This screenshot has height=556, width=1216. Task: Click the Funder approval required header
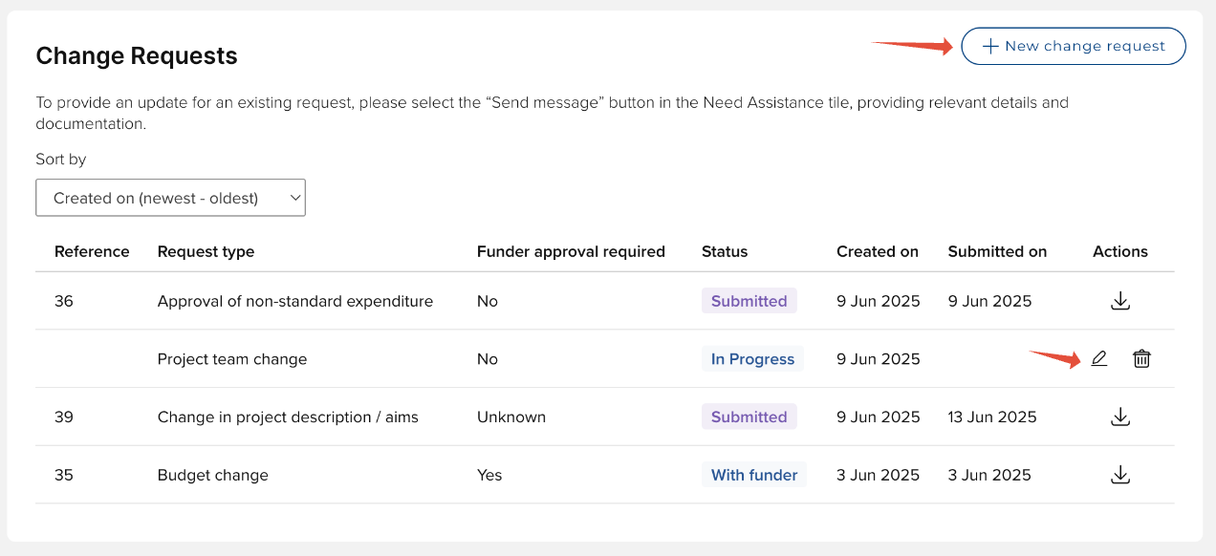coord(571,251)
